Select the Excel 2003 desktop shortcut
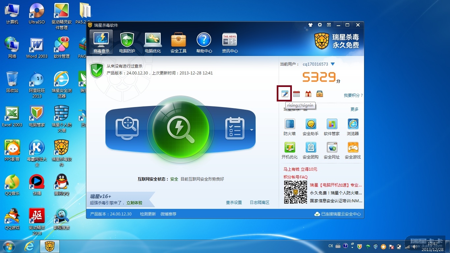 12,117
